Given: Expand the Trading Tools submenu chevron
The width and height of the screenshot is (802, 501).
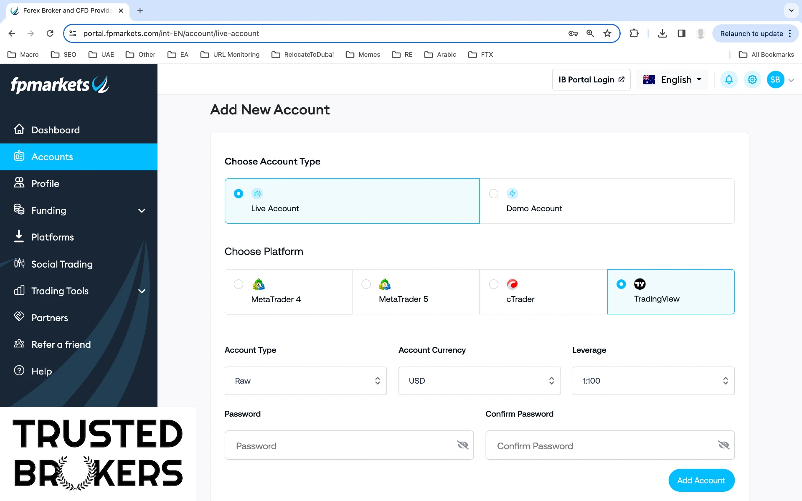Looking at the screenshot, I should click(142, 291).
